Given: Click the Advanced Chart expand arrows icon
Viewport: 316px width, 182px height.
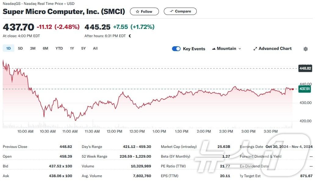Looking at the screenshot, I should [255, 49].
